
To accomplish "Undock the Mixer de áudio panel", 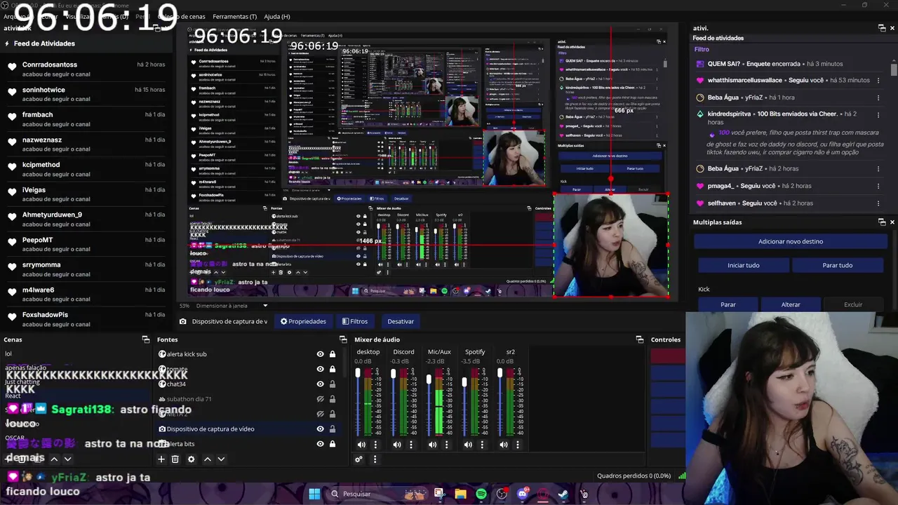I will (x=640, y=339).
